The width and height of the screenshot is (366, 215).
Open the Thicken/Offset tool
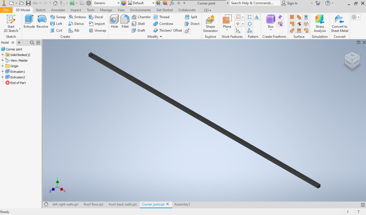168,31
